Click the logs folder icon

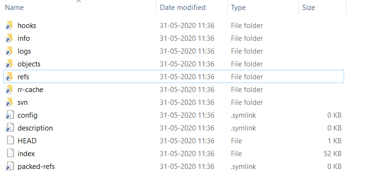tap(10, 51)
